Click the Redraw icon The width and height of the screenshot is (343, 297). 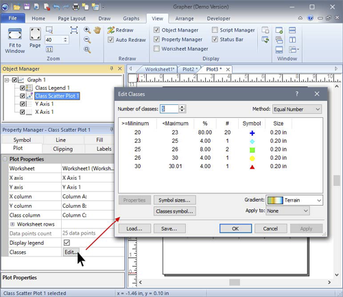(x=111, y=30)
